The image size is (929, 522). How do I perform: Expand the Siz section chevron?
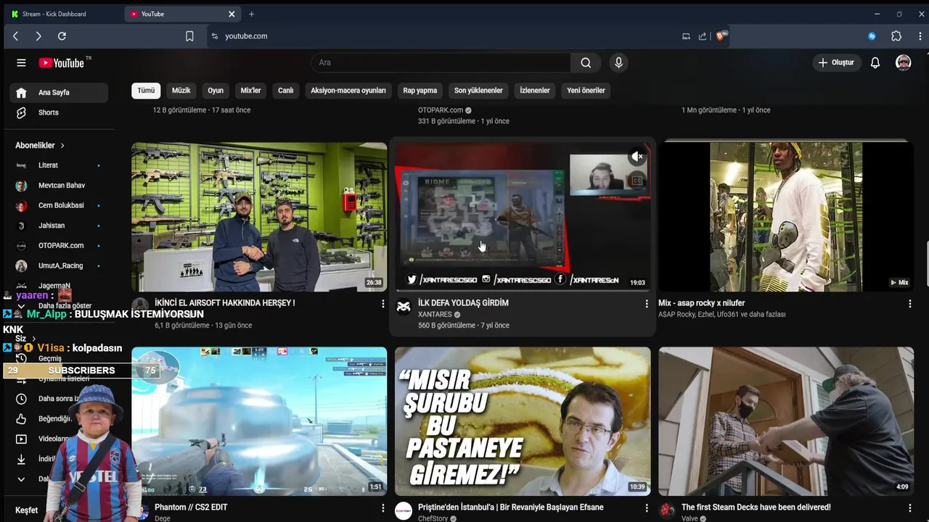33,339
